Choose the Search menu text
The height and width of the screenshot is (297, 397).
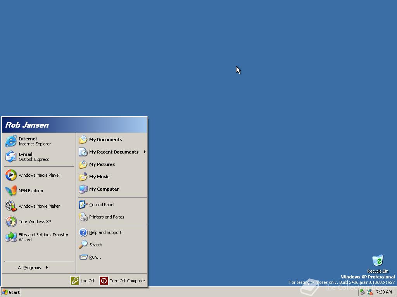click(96, 245)
